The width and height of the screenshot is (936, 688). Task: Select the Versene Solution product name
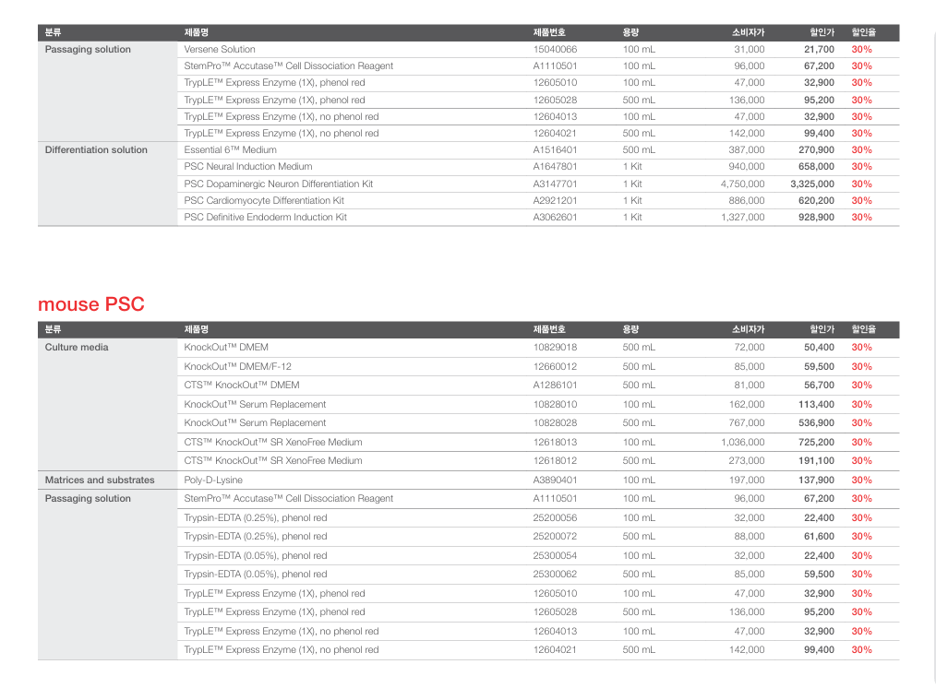point(220,50)
